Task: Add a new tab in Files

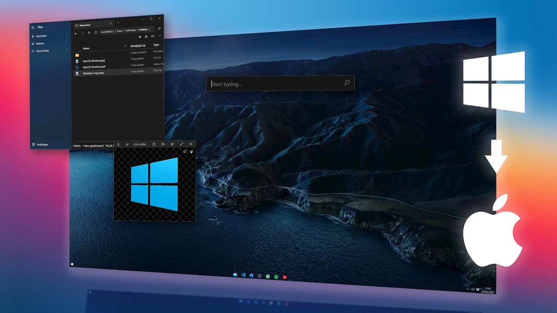Action: point(118,23)
